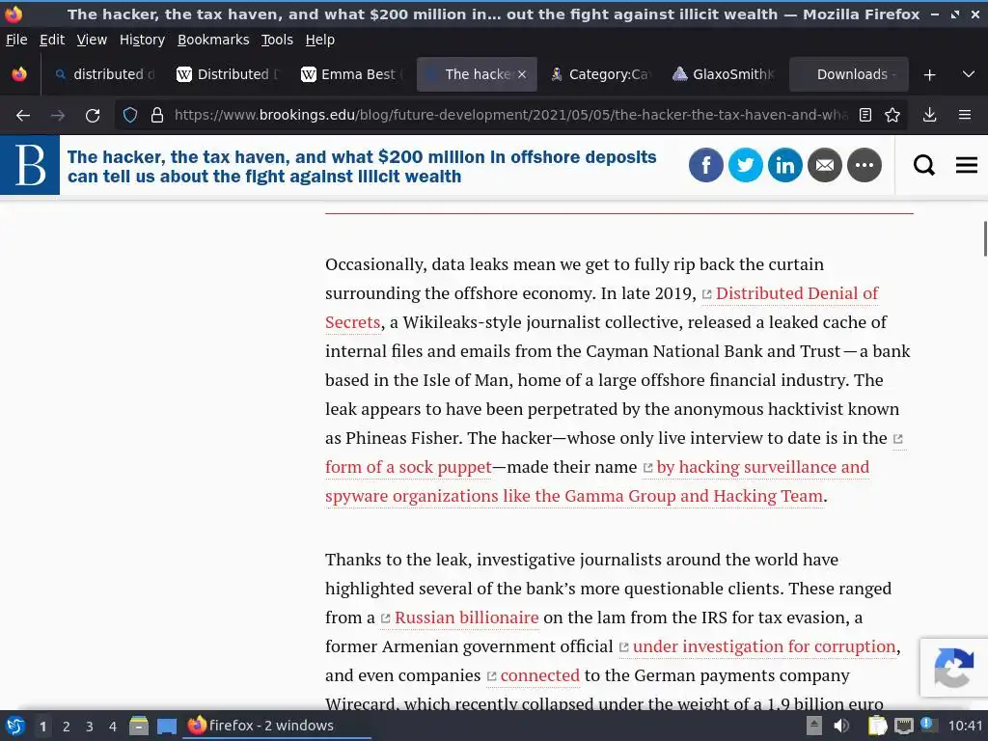
Task: Open the tracking protection shield icon
Action: (x=130, y=116)
